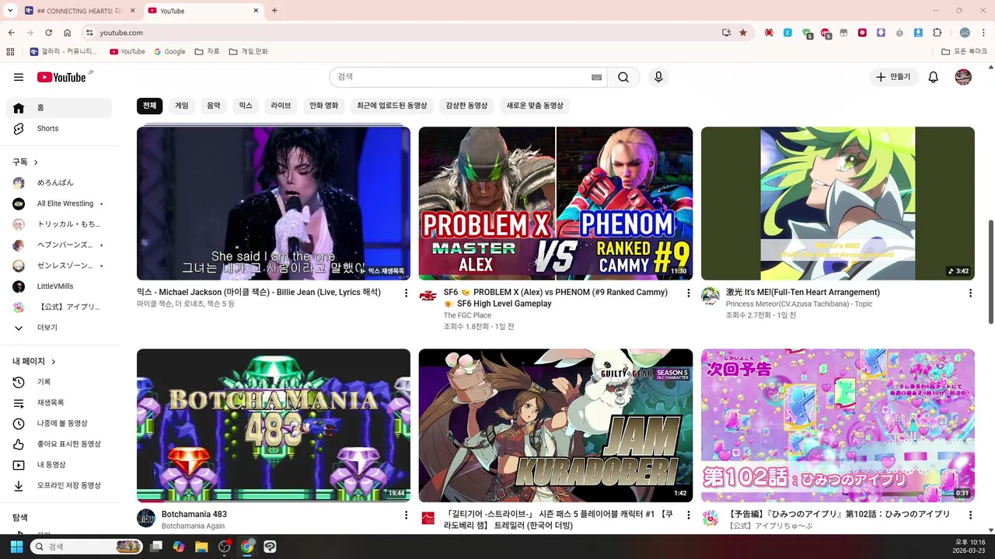Open more options for the 激光 It's ME! video

970,293
